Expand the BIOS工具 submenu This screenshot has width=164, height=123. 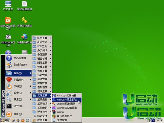tap(42, 38)
